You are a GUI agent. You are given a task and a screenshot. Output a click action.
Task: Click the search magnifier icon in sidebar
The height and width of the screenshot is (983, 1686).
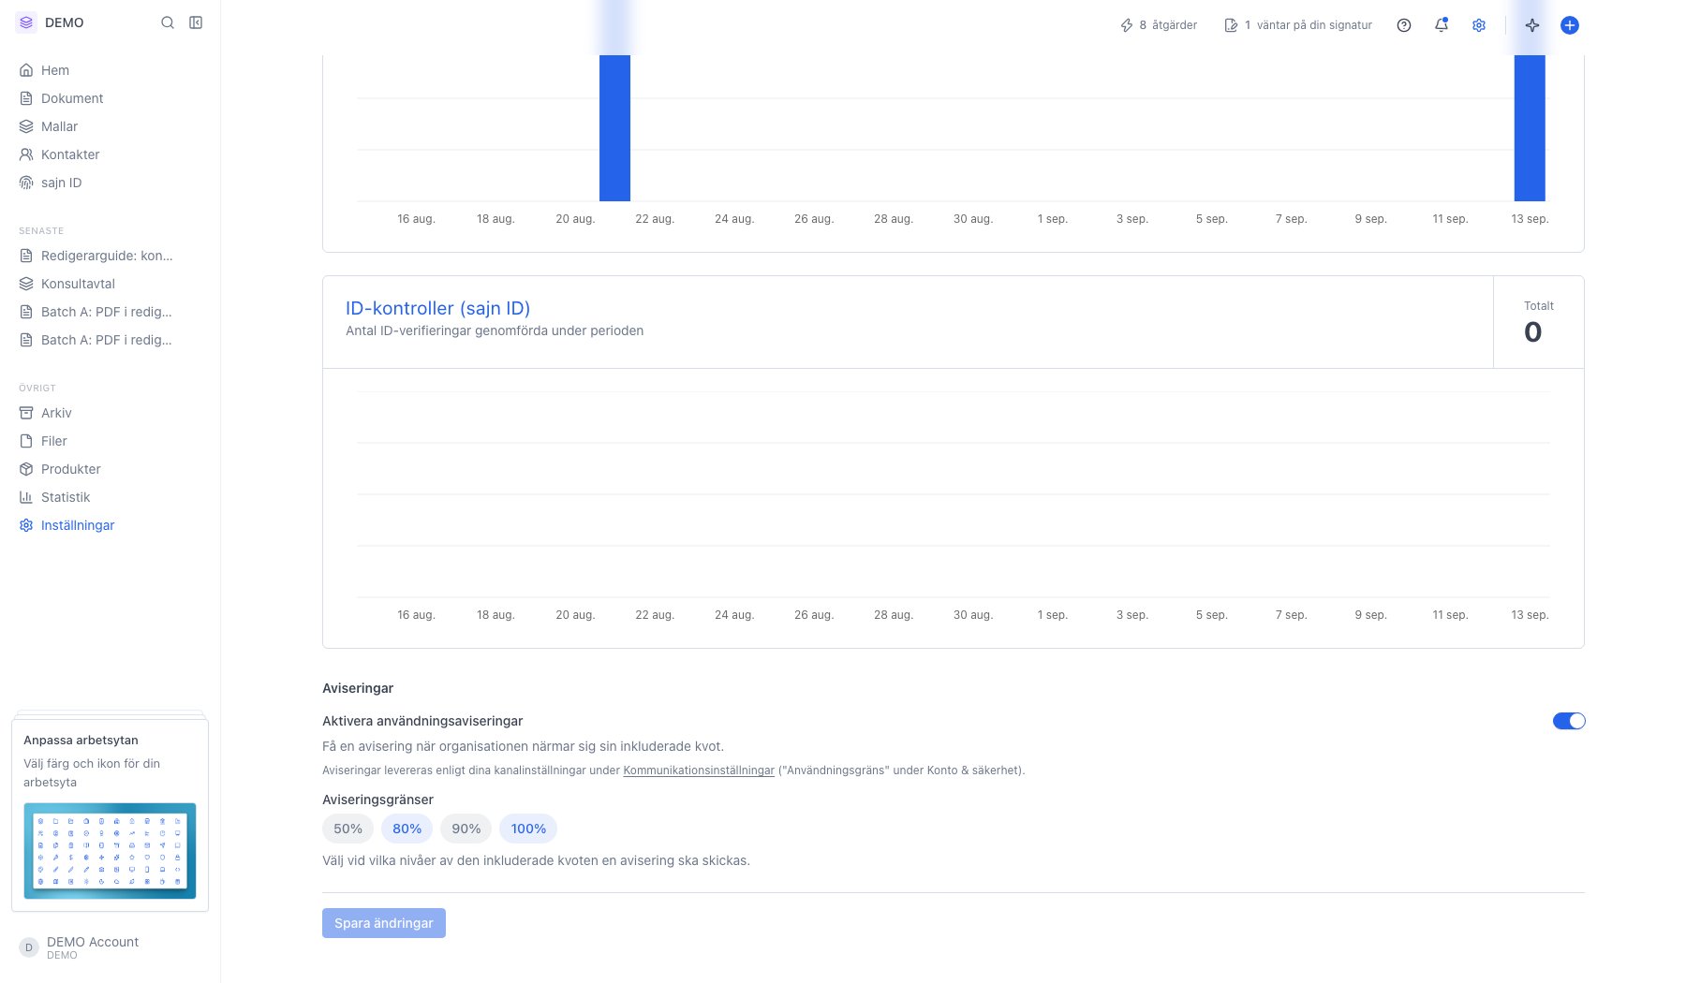tap(168, 22)
